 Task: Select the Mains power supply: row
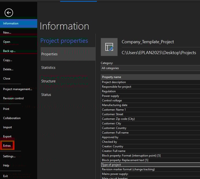click(150, 174)
